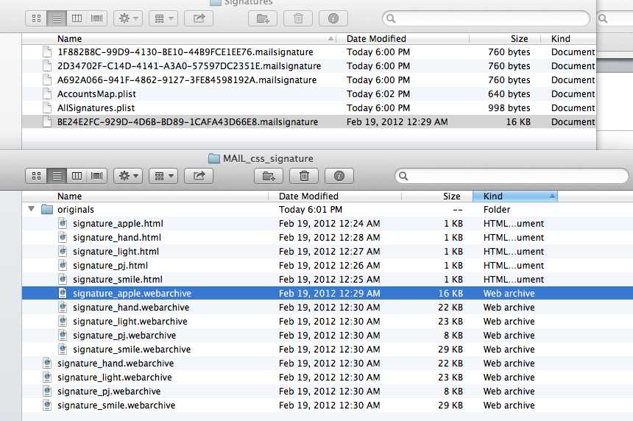Switch Signatures window to column view
The height and width of the screenshot is (421, 633).
pos(77,18)
